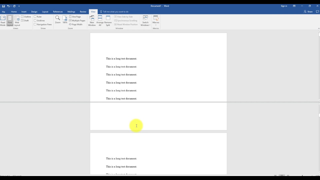Open a New Window
This screenshot has width=320, height=180.
[92, 21]
